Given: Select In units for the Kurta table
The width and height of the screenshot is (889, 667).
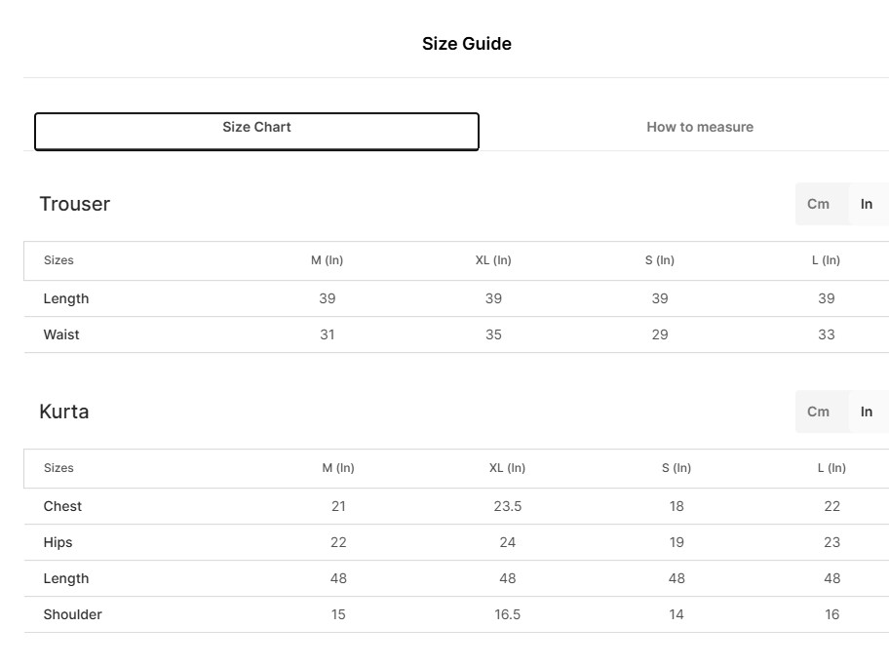Looking at the screenshot, I should coord(867,412).
